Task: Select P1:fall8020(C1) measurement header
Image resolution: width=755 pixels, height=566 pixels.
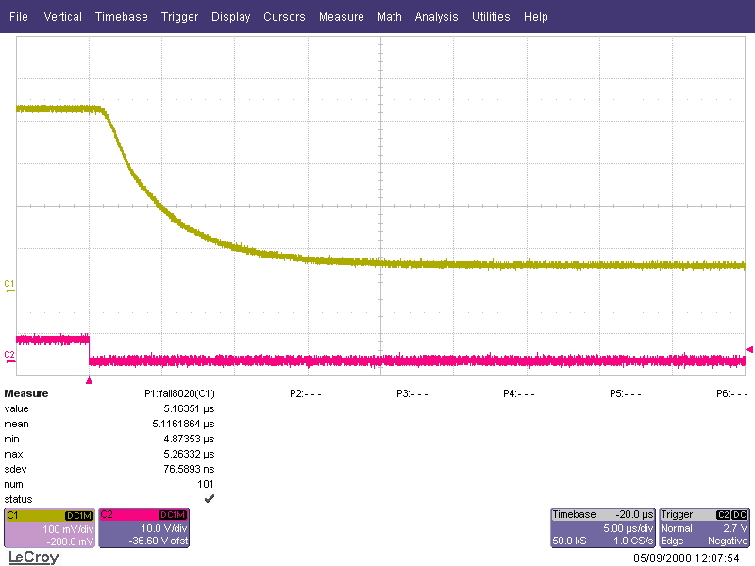Action: [x=179, y=393]
